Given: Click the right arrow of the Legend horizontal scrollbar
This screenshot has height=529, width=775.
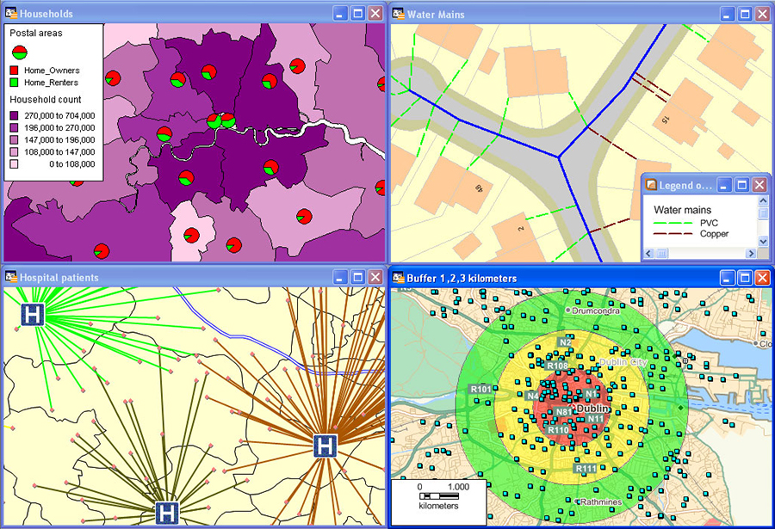Looking at the screenshot, I should tap(751, 254).
